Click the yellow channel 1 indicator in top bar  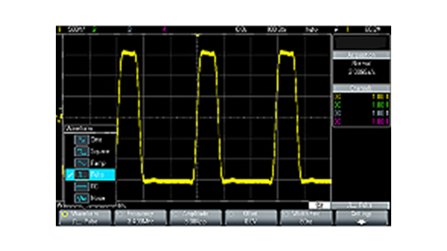(59, 28)
